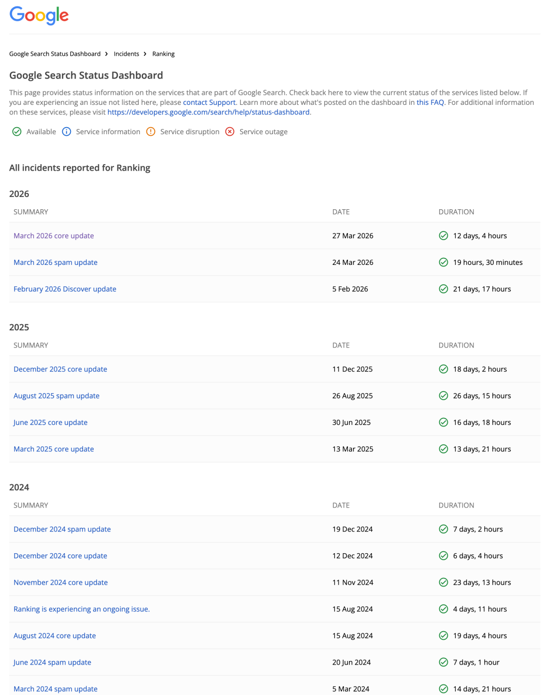Select the Ranking breadcrumb
Image resolution: width=547 pixels, height=695 pixels.
click(x=163, y=54)
